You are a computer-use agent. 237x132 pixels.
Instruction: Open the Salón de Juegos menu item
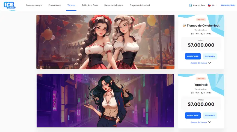pos(34,5)
